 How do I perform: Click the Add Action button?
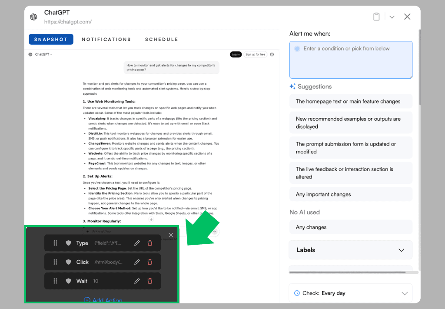click(x=103, y=300)
